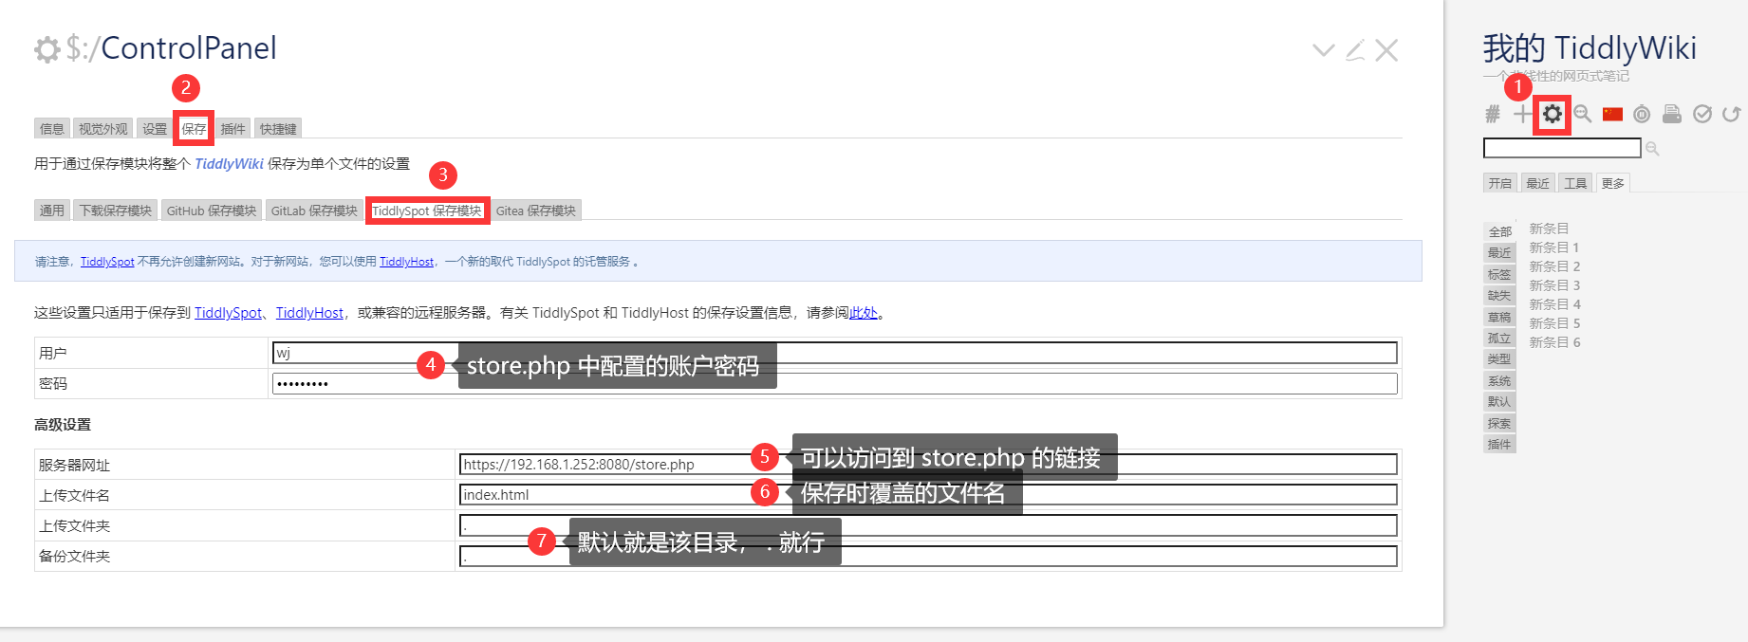Open the Gitea 保存模块 sub-tab
1748x642 pixels.
point(536,211)
